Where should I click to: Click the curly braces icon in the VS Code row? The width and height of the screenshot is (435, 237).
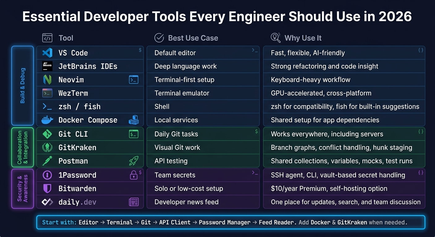tap(420, 50)
